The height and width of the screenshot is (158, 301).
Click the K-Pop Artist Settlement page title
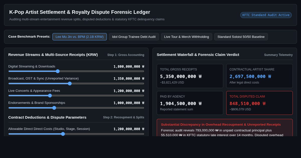[80, 12]
